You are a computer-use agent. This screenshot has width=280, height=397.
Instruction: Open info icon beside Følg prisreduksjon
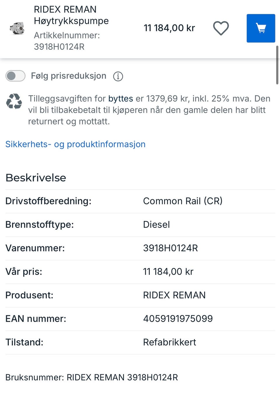118,76
